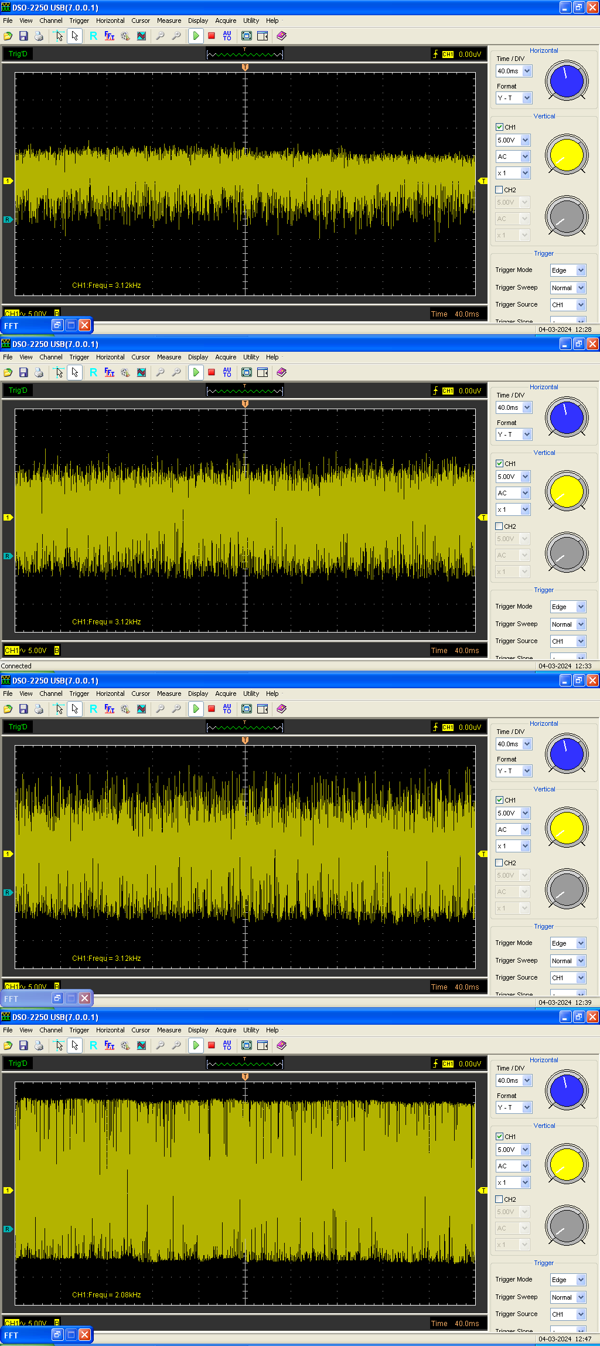Viewport: 600px width, 1346px height.
Task: Open the Measure menu in the topmost window
Action: click(x=169, y=21)
